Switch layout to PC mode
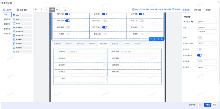This screenshot has height=109, width=220. 47,10
